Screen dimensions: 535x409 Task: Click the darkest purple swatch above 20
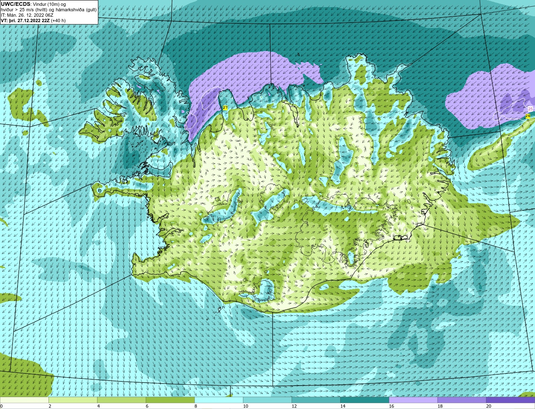click(x=511, y=400)
